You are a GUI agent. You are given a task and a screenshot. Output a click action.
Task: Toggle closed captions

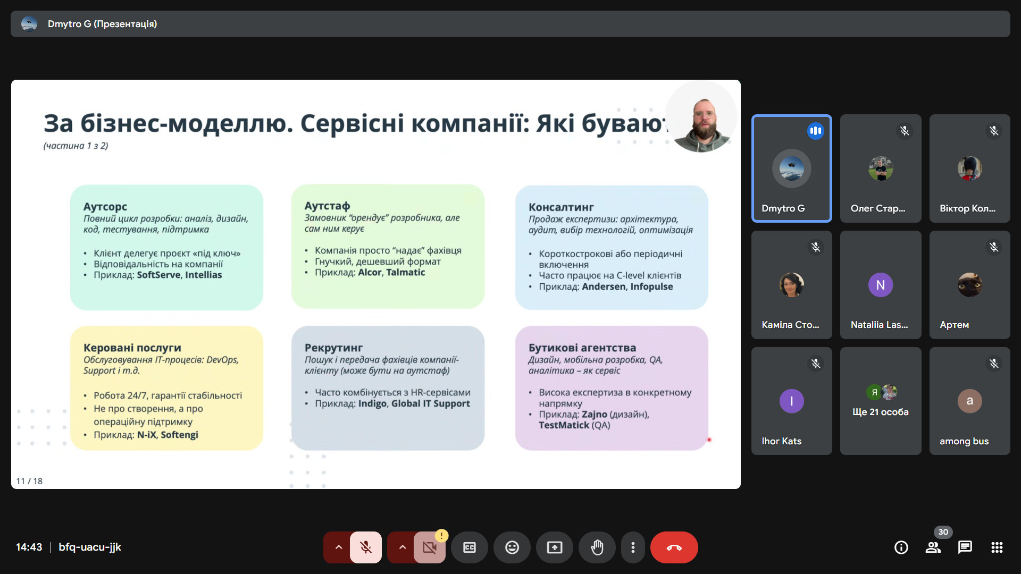point(470,547)
